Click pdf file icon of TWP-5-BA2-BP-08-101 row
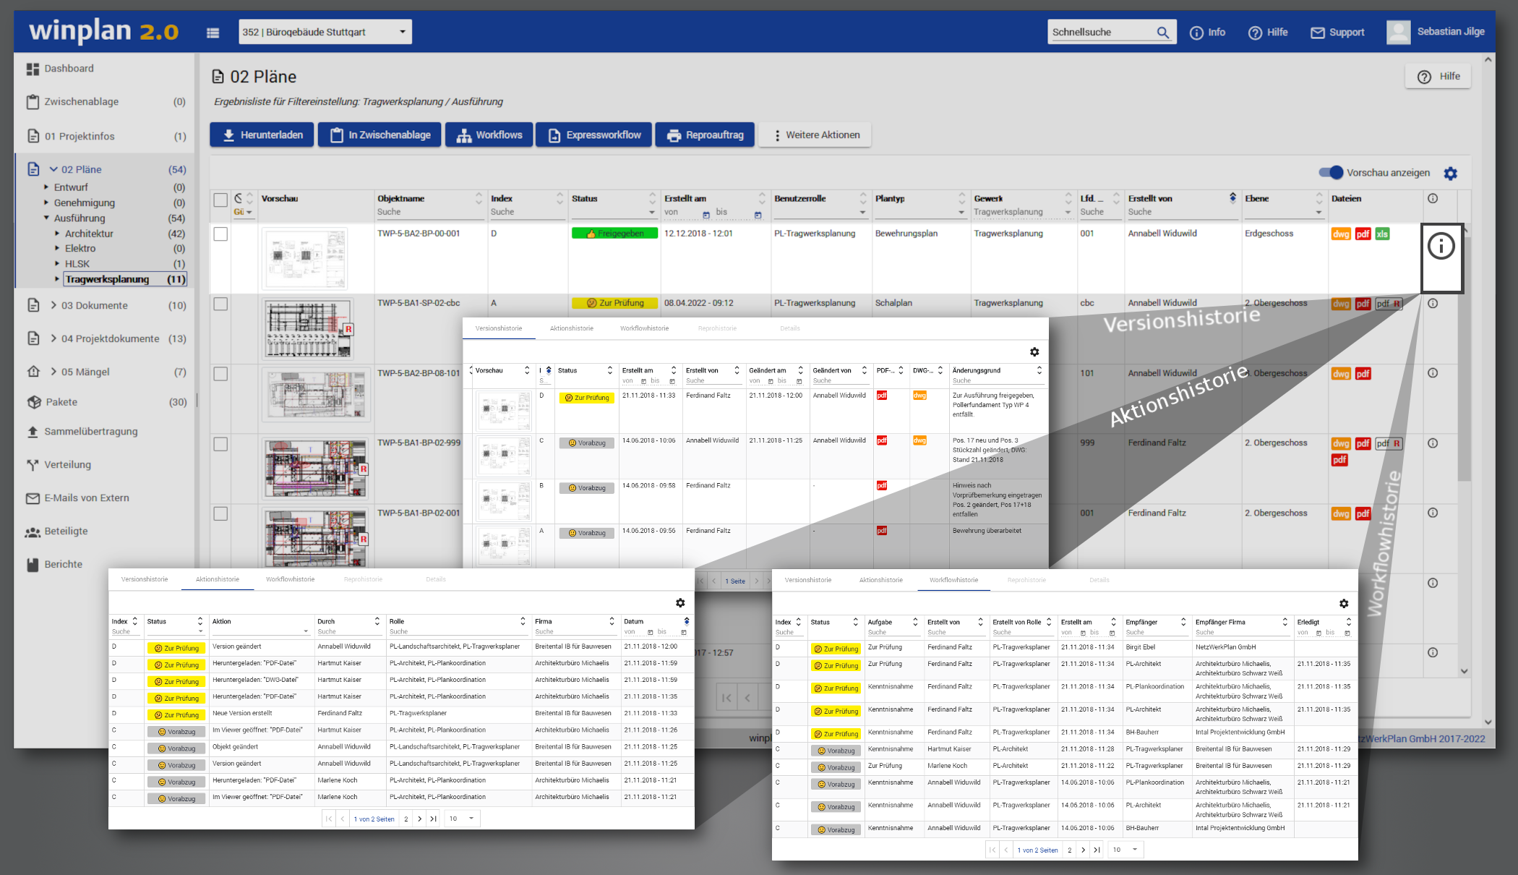This screenshot has width=1518, height=875. (1363, 374)
